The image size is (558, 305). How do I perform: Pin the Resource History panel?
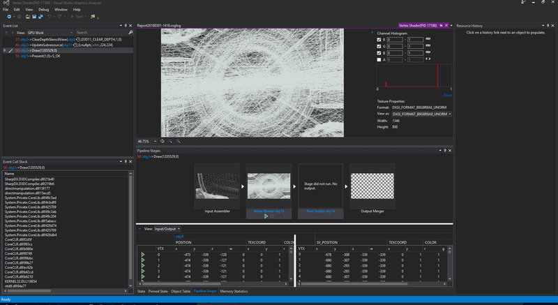[548, 26]
